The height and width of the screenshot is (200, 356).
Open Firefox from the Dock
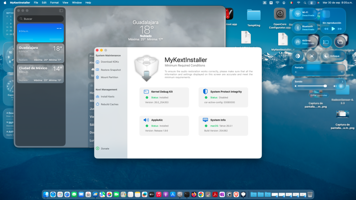click(194, 194)
